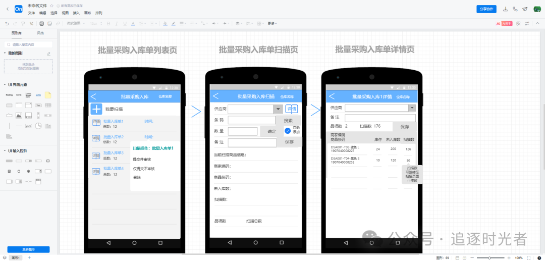Select the 画布1 page tab
The width and height of the screenshot is (545, 261).
coord(16,258)
